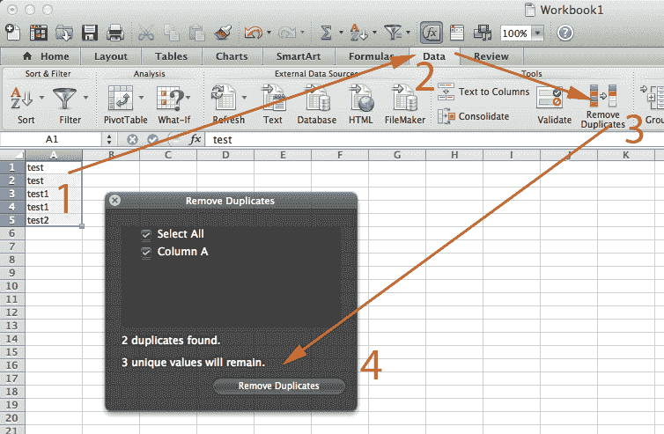Expand the What-If dropdown arrow

(x=188, y=98)
